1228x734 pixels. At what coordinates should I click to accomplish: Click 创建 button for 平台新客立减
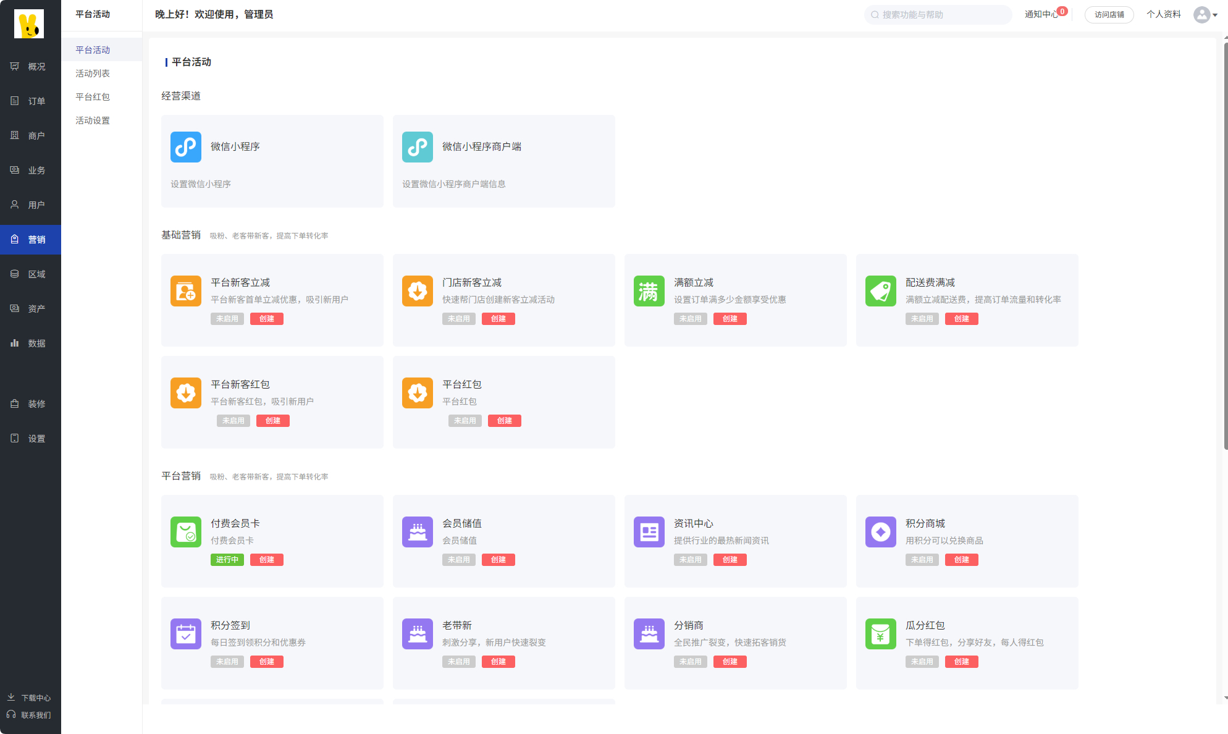266,319
